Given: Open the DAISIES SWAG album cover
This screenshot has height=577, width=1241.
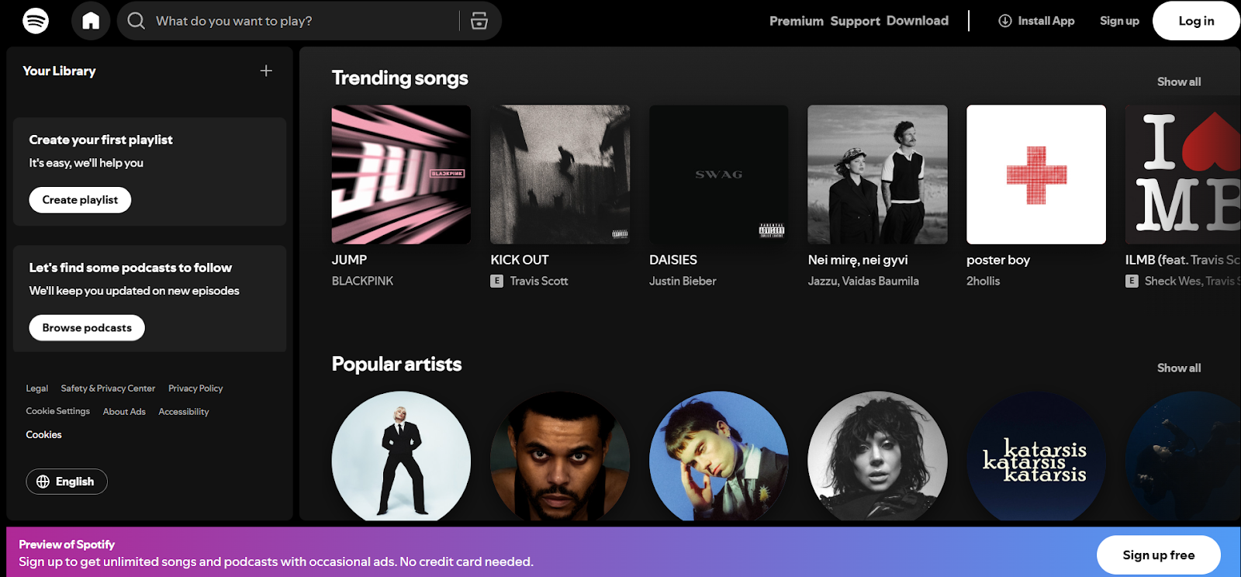Looking at the screenshot, I should (719, 174).
